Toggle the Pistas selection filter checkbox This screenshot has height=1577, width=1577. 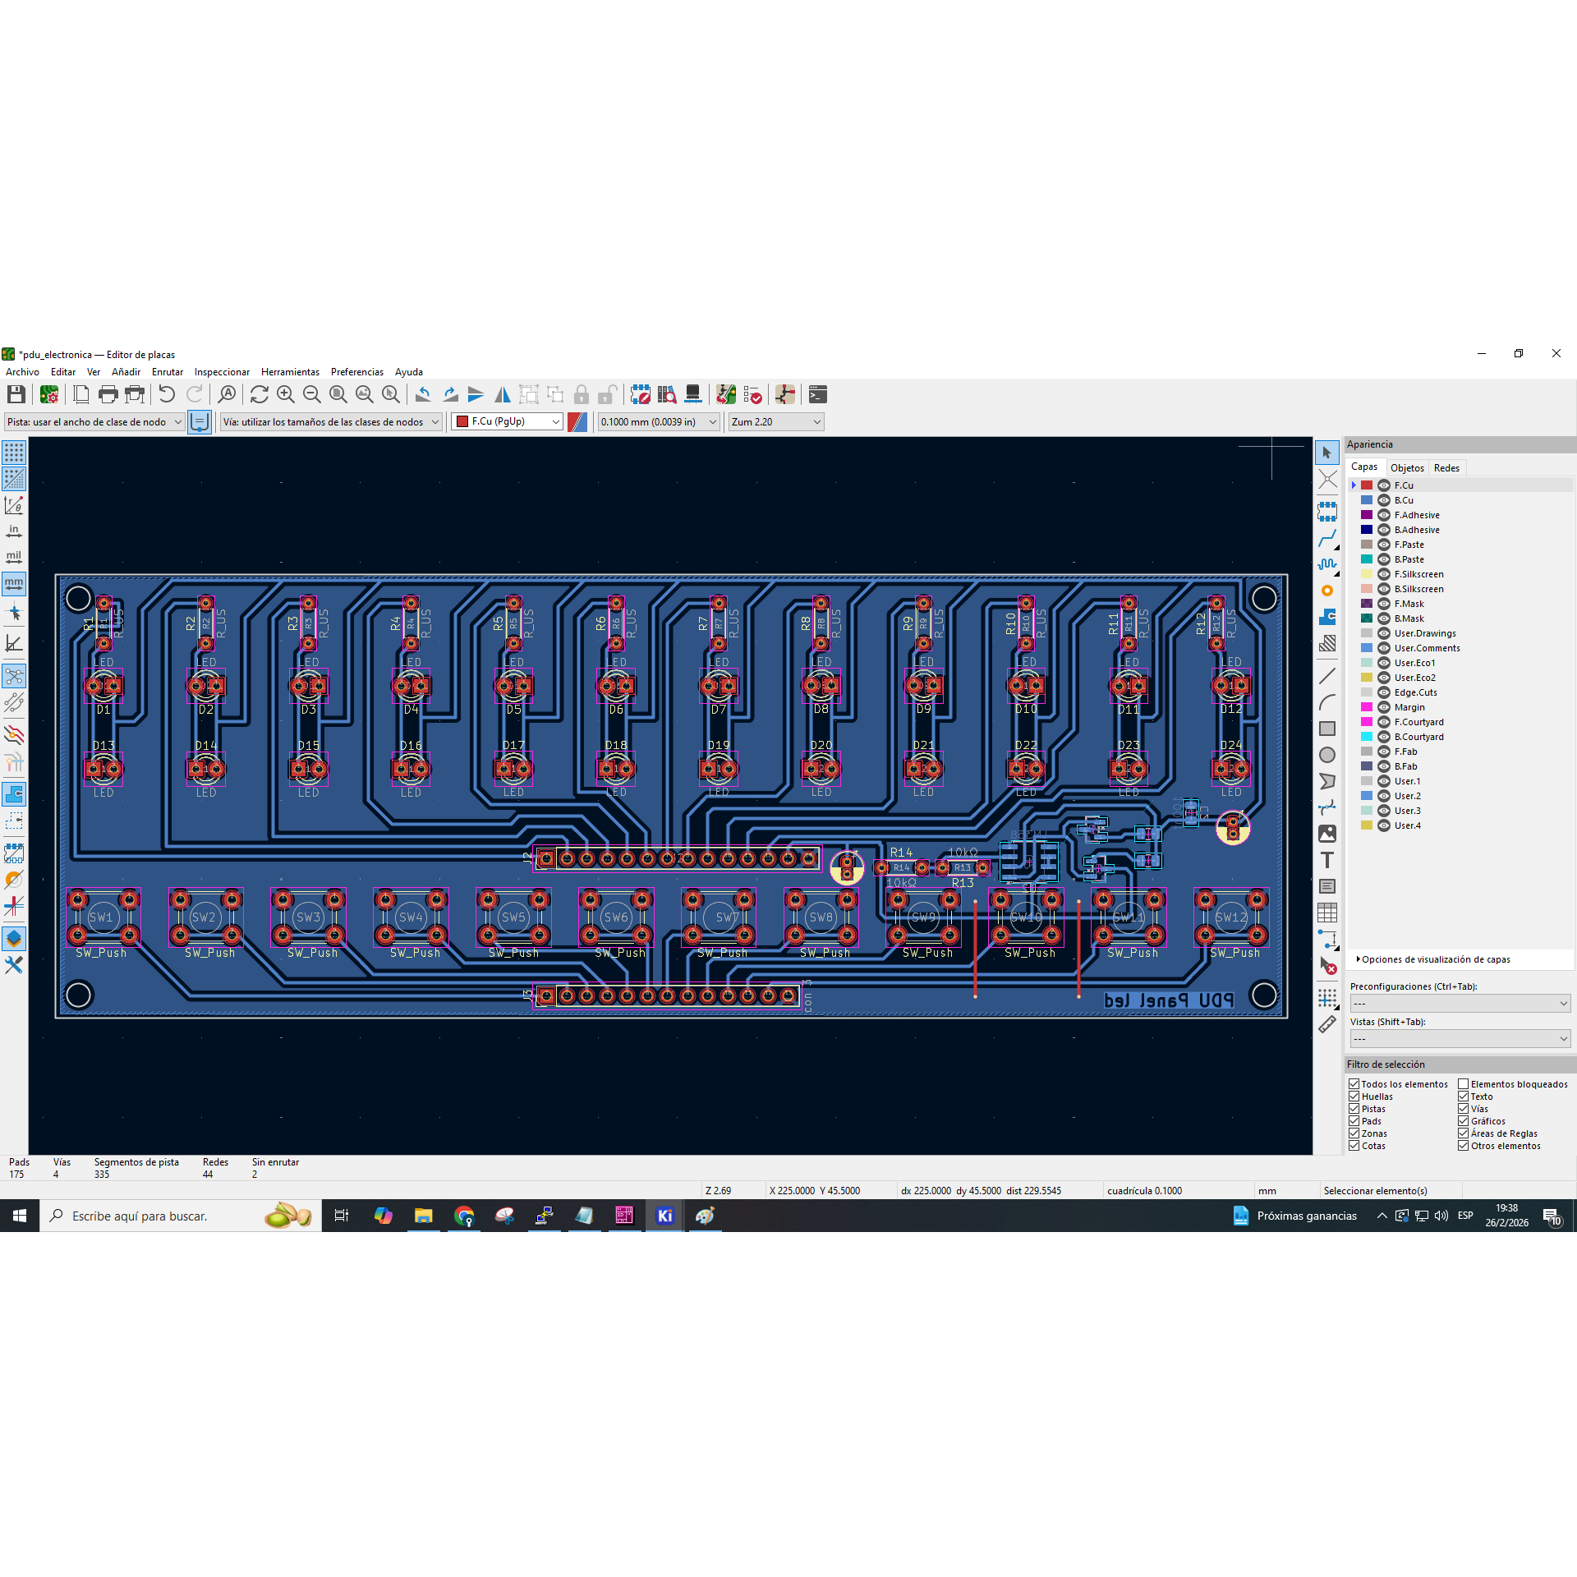pyautogui.click(x=1354, y=1109)
